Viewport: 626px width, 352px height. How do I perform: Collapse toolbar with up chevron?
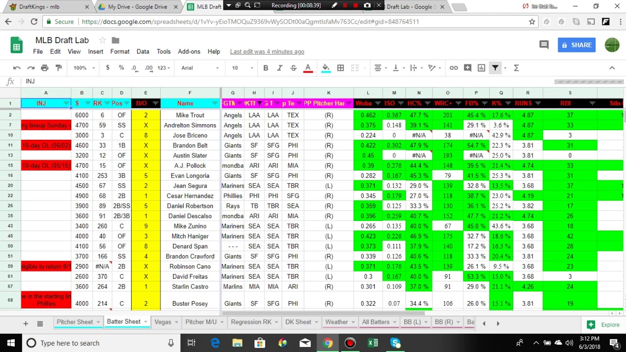pos(612,68)
